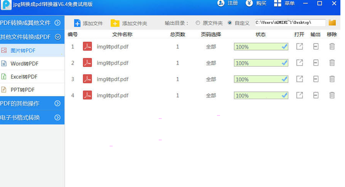Select the 原文件夹 output radio button
This screenshot has height=187, width=345.
198,23
